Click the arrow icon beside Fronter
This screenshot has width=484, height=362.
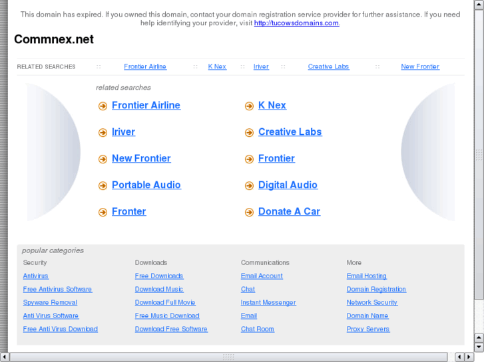pyautogui.click(x=103, y=213)
